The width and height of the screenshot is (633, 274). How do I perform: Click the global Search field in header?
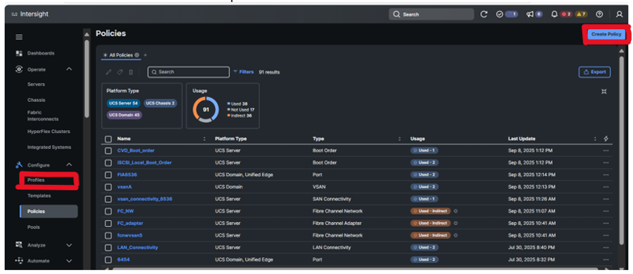[431, 14]
